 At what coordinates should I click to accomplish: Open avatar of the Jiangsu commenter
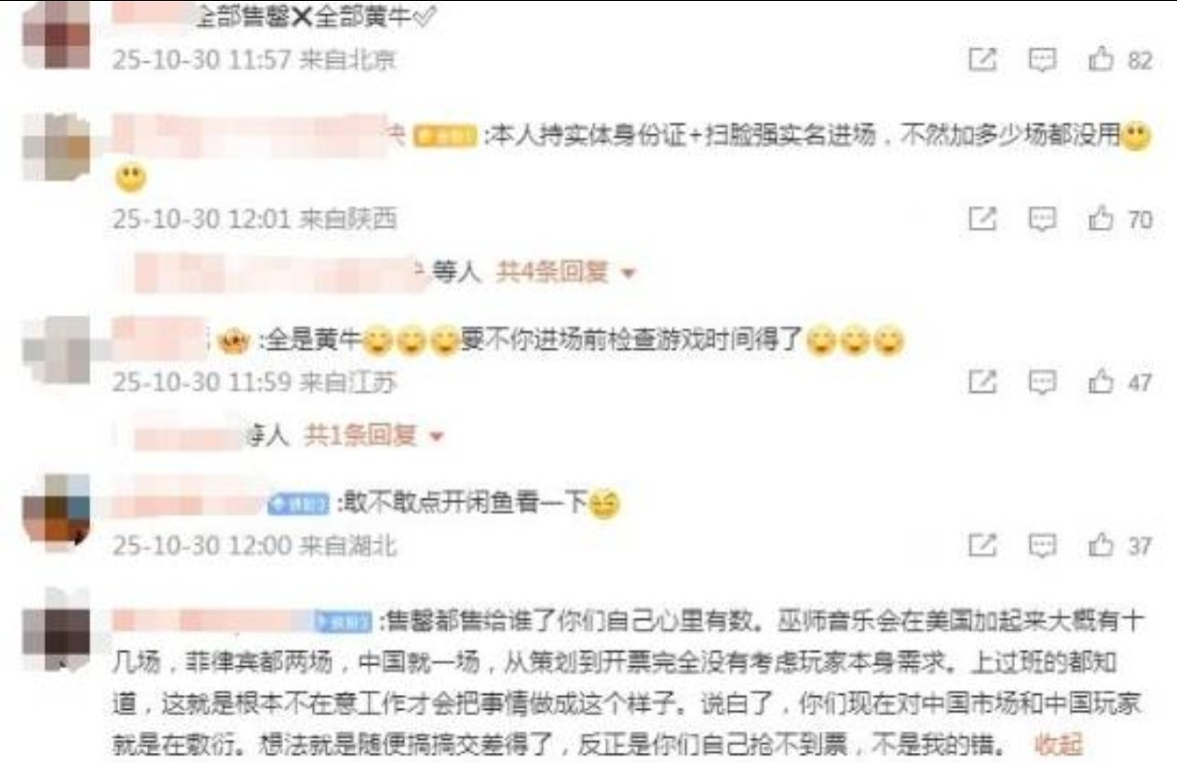(x=55, y=350)
